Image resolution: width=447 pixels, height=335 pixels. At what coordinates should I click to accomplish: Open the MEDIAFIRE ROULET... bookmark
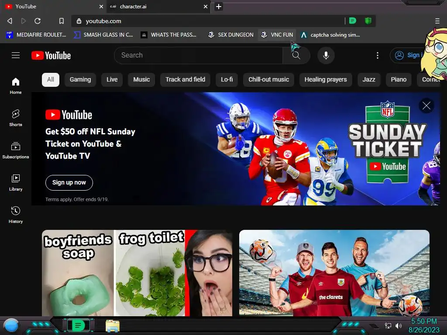(36, 35)
